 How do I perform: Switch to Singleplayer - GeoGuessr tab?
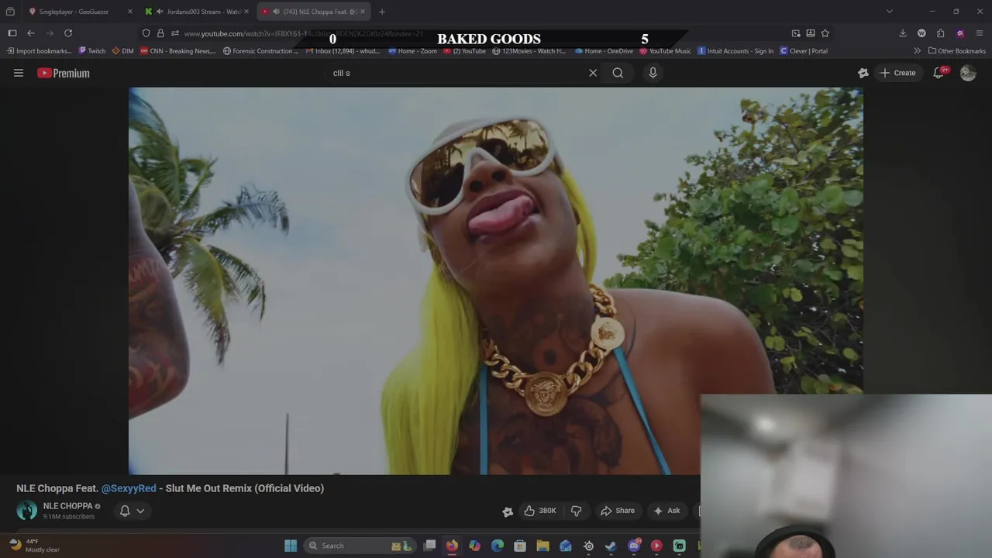tap(74, 12)
